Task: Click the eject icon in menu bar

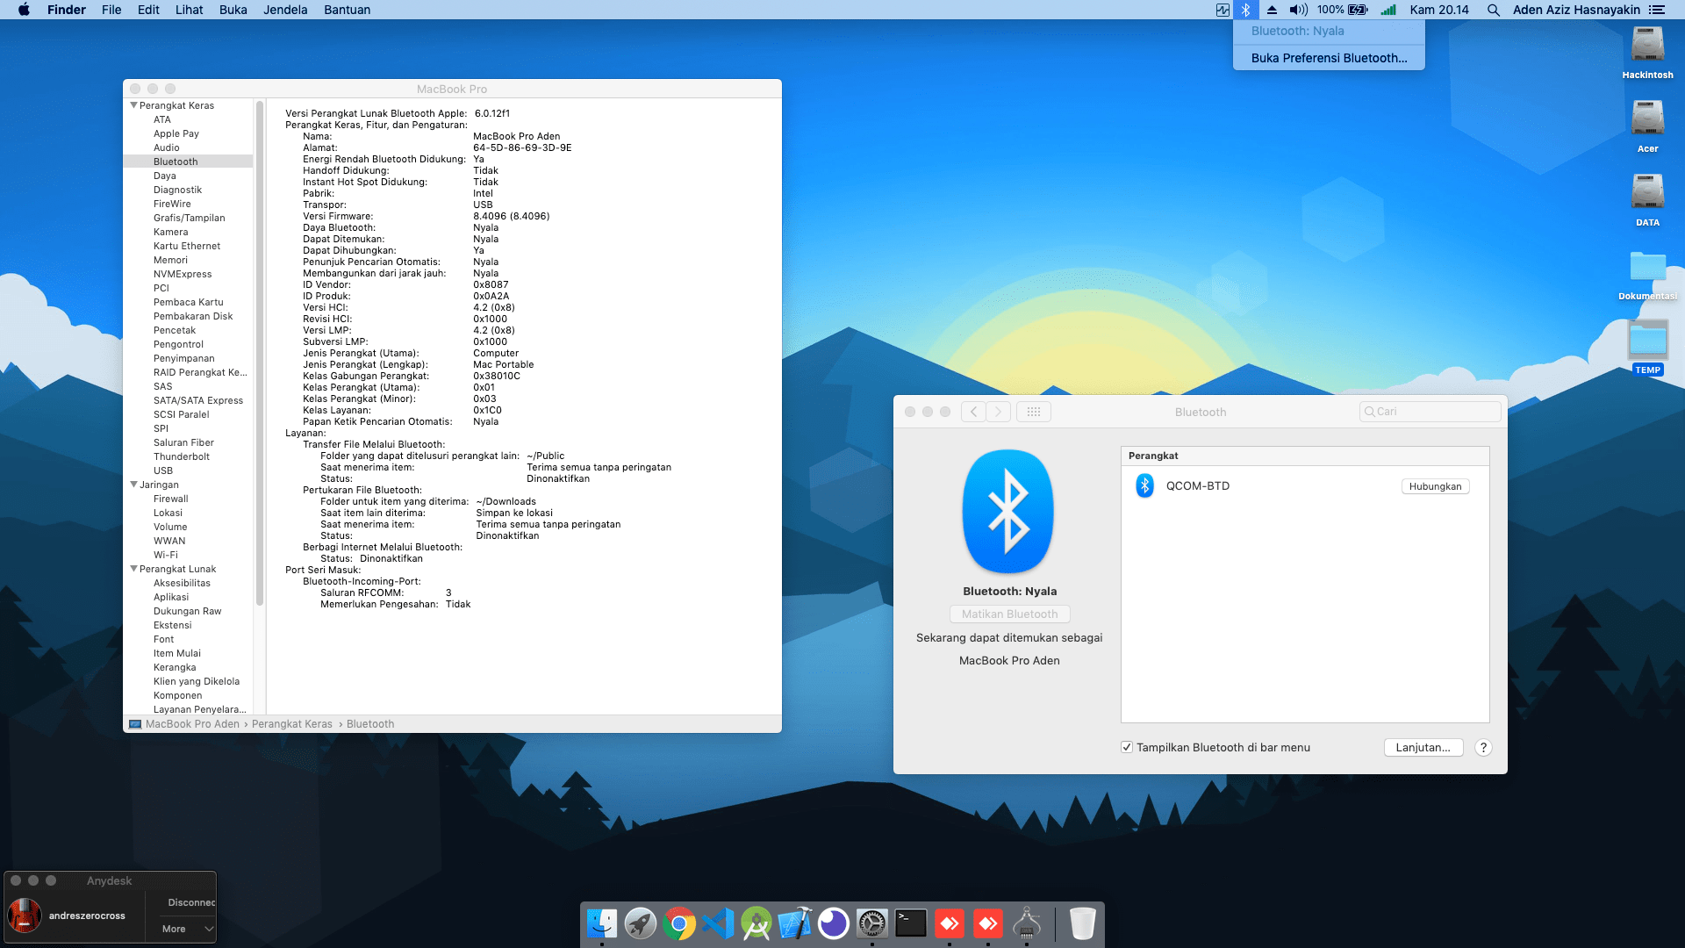Action: [1272, 10]
